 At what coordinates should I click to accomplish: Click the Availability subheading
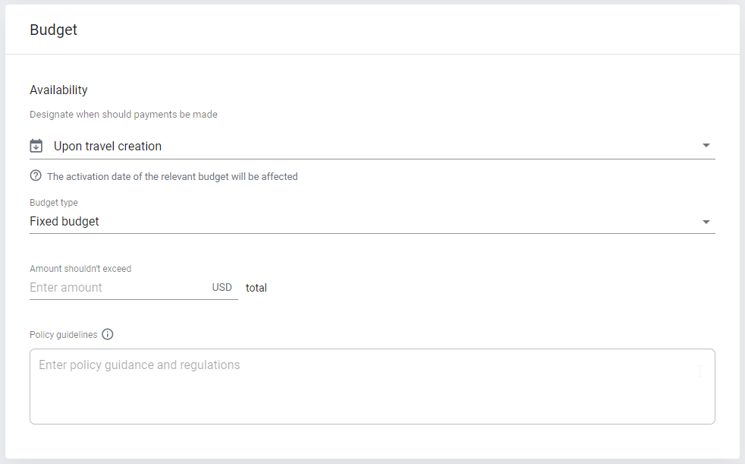(58, 90)
